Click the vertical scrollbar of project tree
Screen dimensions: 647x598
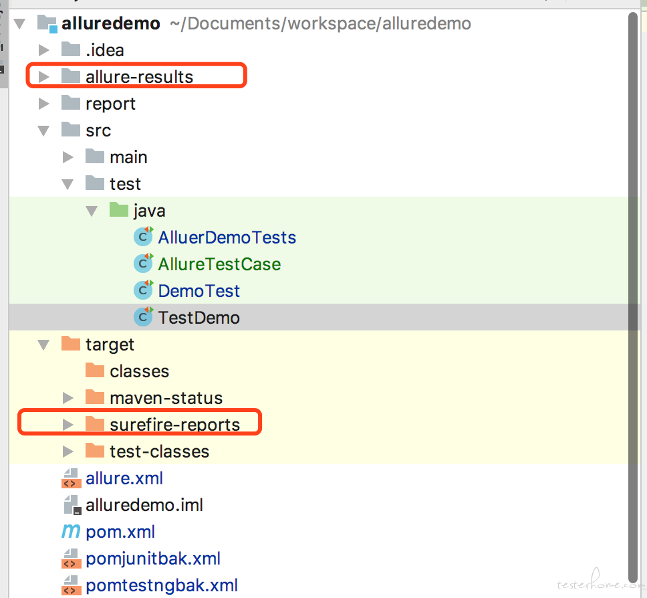(633, 298)
